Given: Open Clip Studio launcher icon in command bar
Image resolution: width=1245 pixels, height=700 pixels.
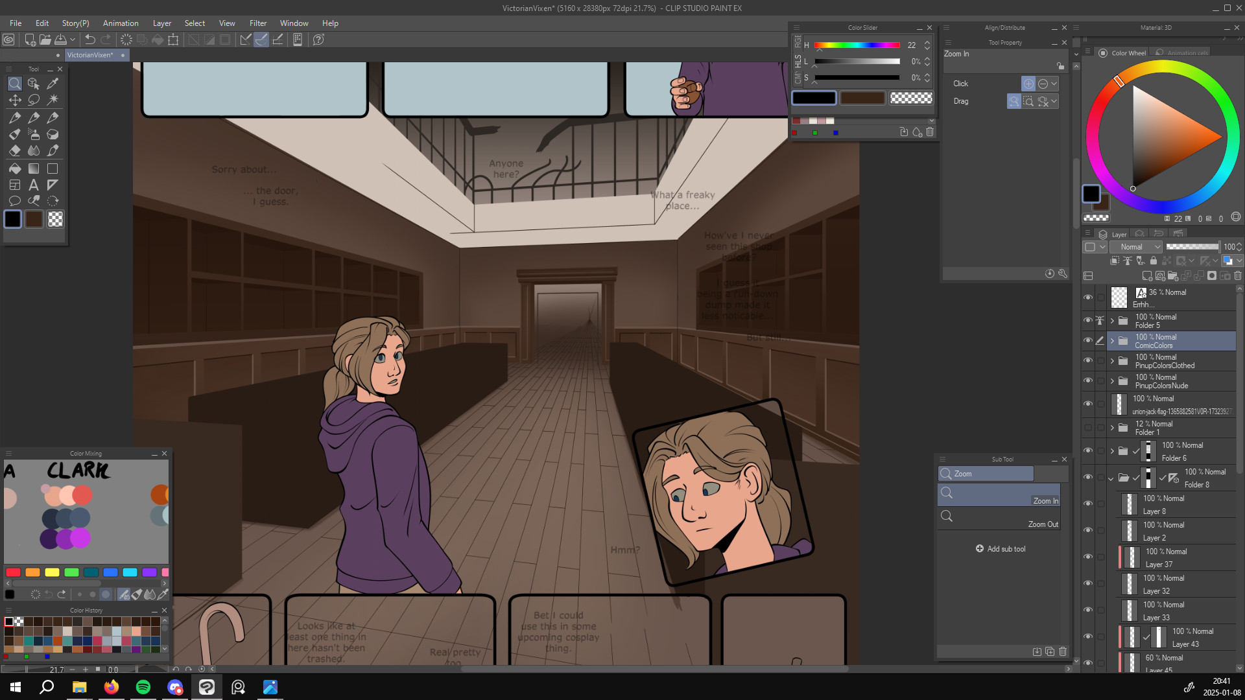Looking at the screenshot, I should coord(8,40).
